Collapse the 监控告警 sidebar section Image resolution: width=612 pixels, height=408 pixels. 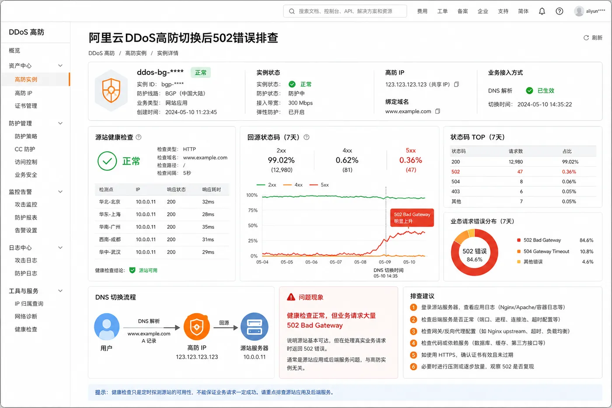coord(60,192)
